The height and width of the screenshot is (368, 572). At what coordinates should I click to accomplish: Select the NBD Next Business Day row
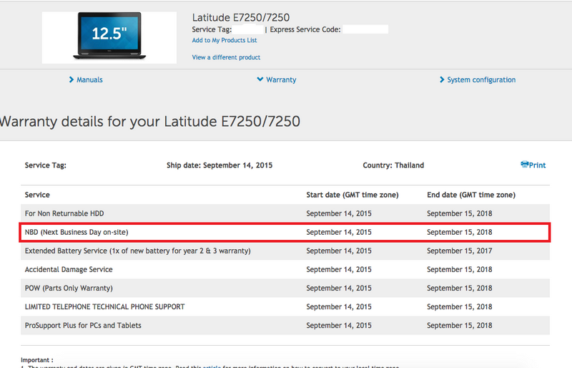pyautogui.click(x=77, y=232)
